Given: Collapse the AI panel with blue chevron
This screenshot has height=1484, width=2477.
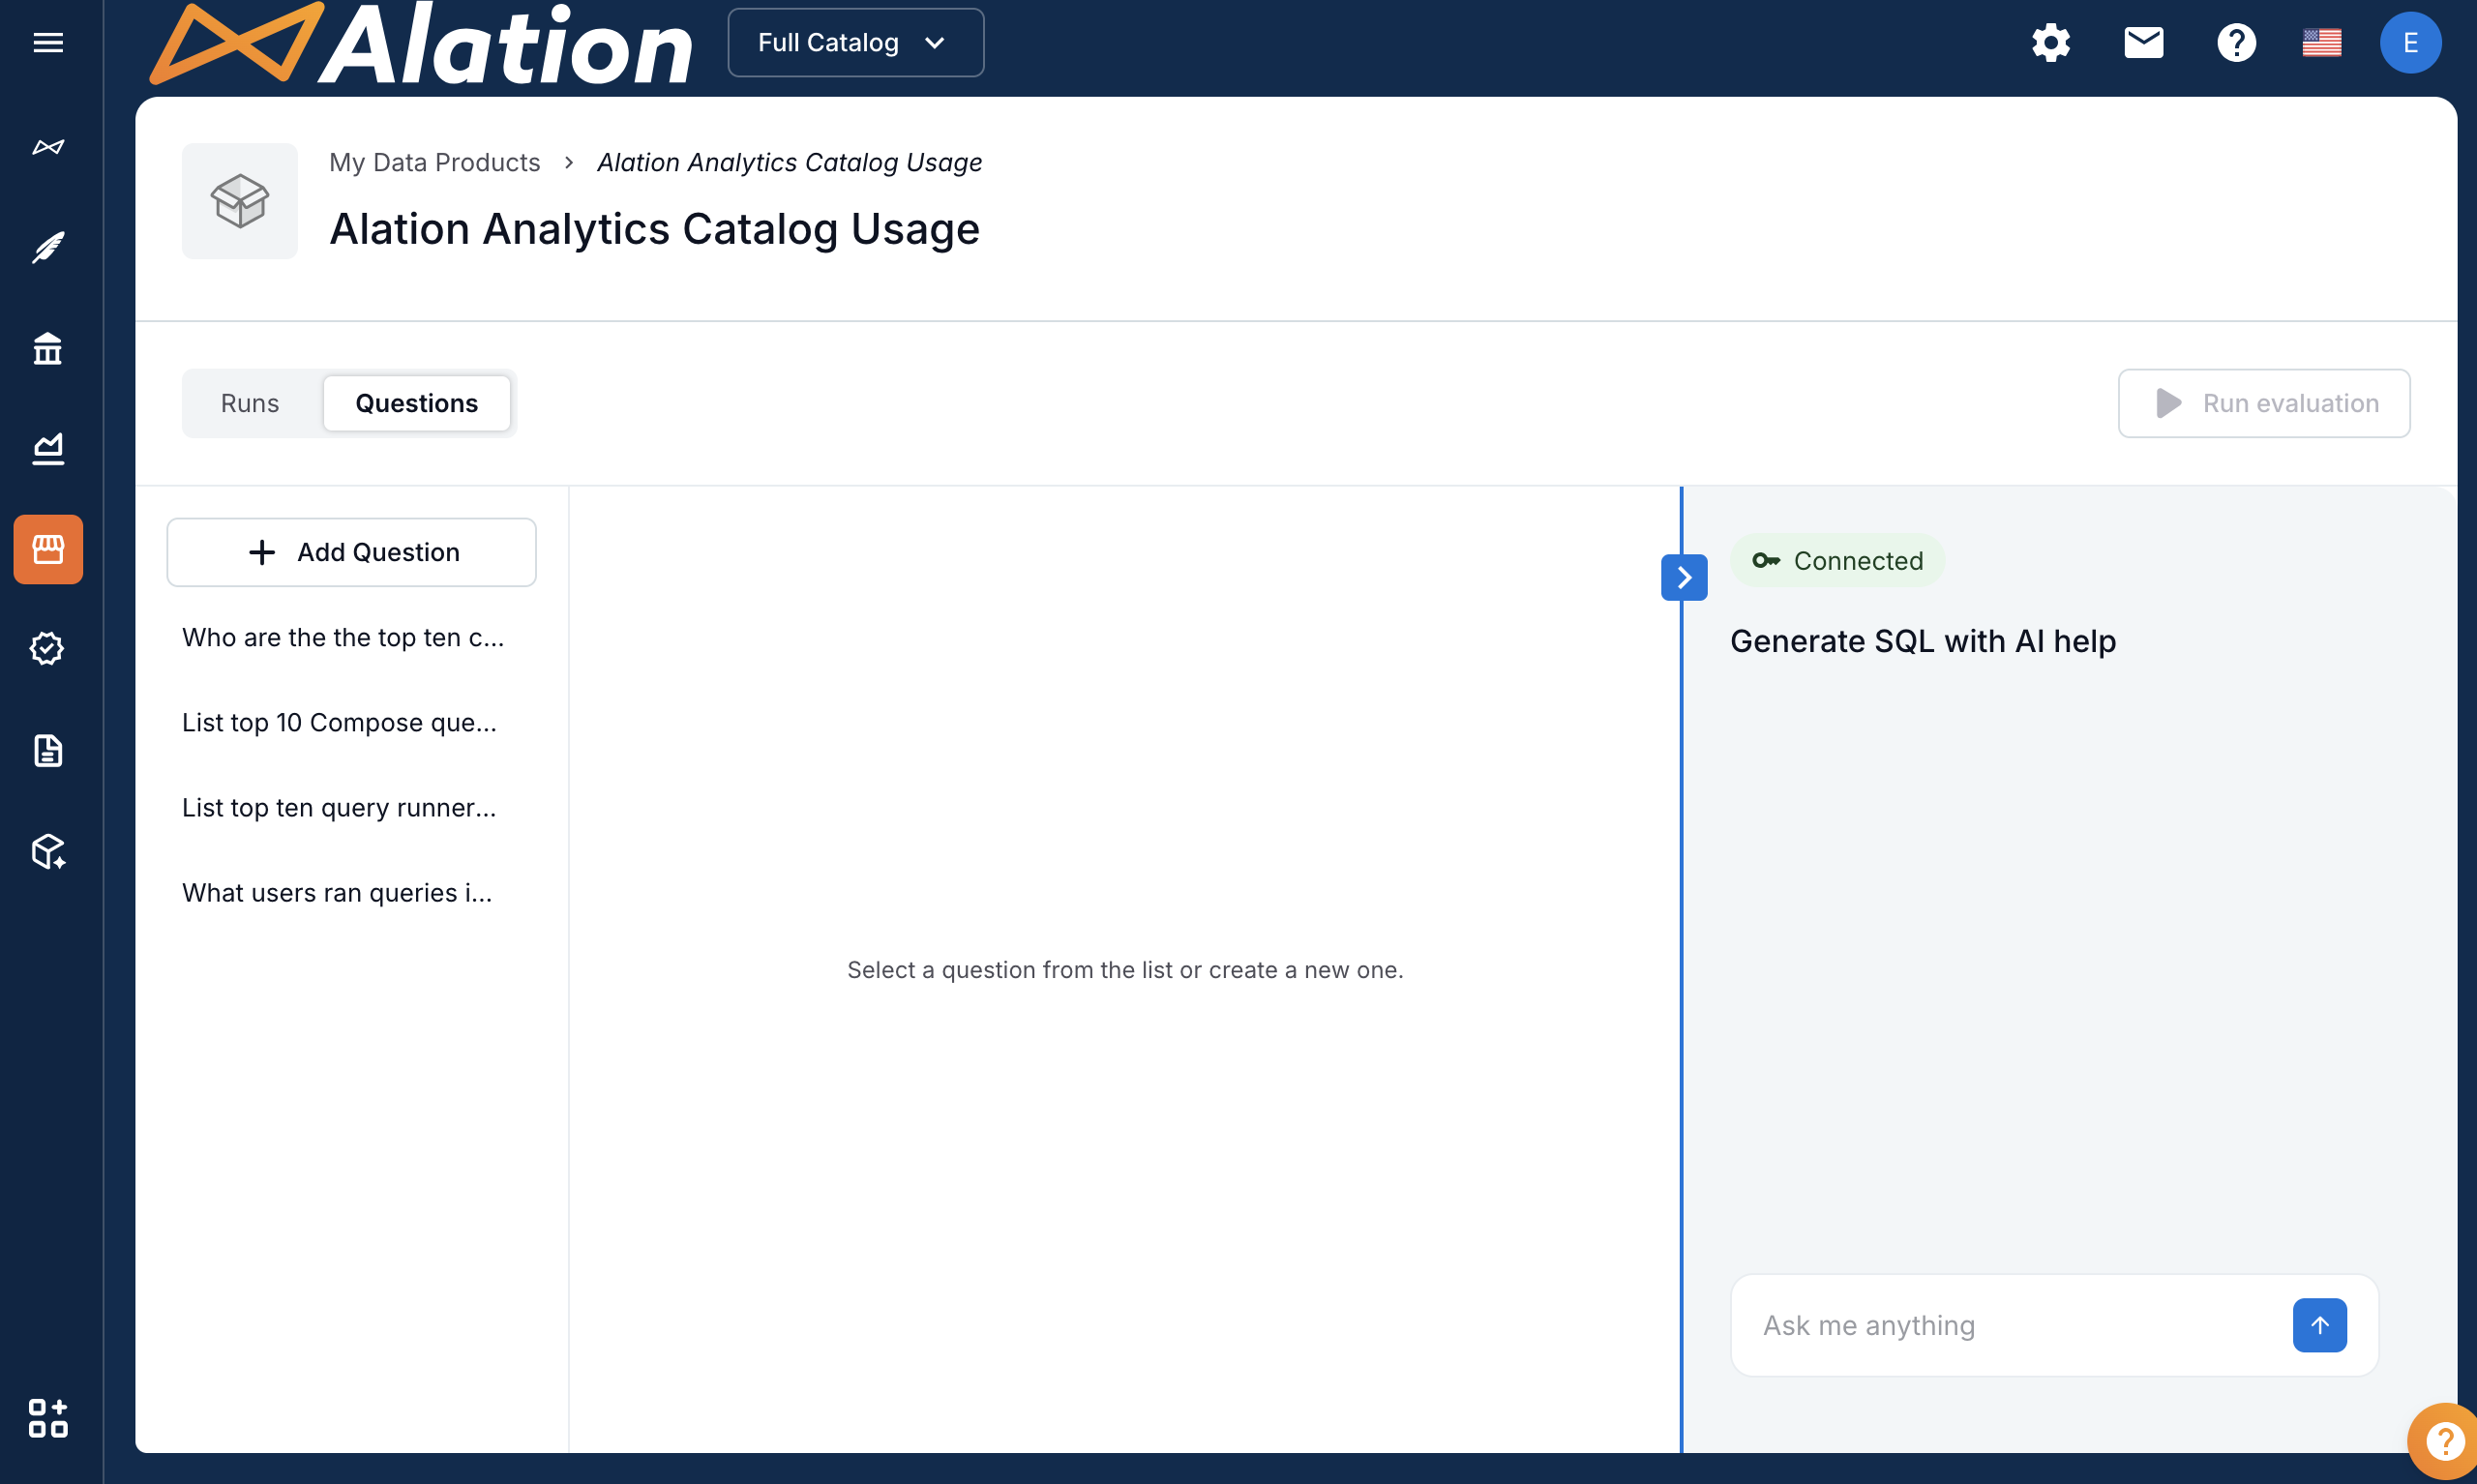Looking at the screenshot, I should point(1684,577).
